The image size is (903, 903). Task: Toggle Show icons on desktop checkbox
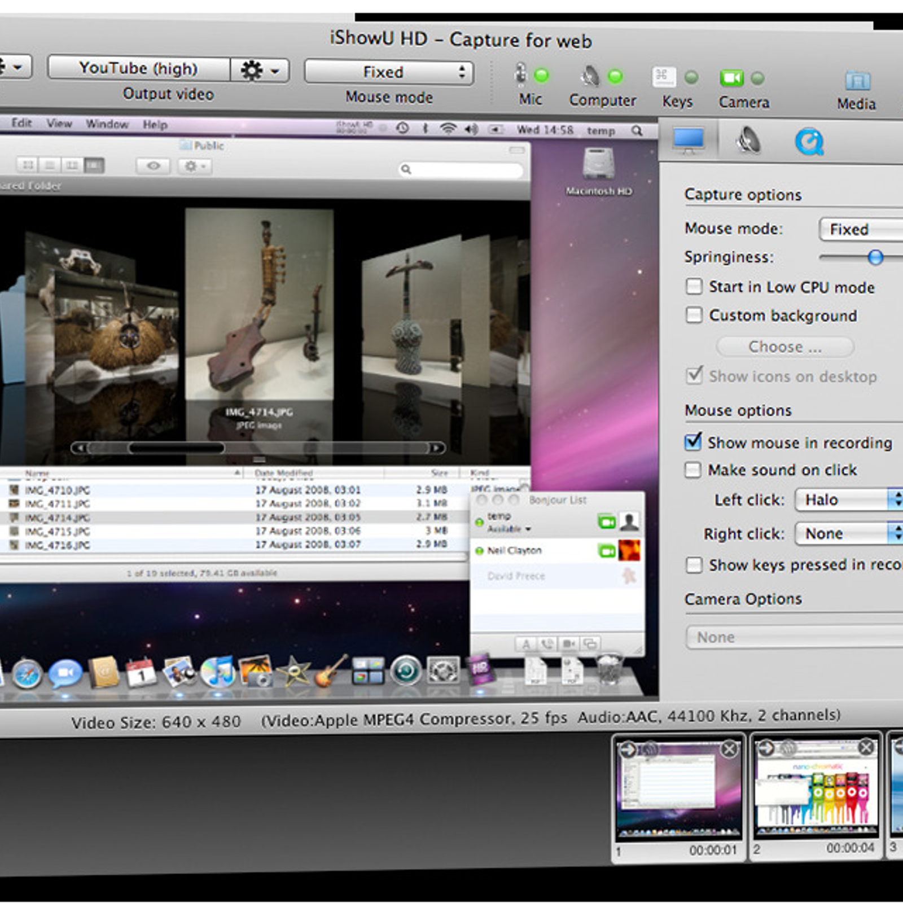(x=694, y=375)
